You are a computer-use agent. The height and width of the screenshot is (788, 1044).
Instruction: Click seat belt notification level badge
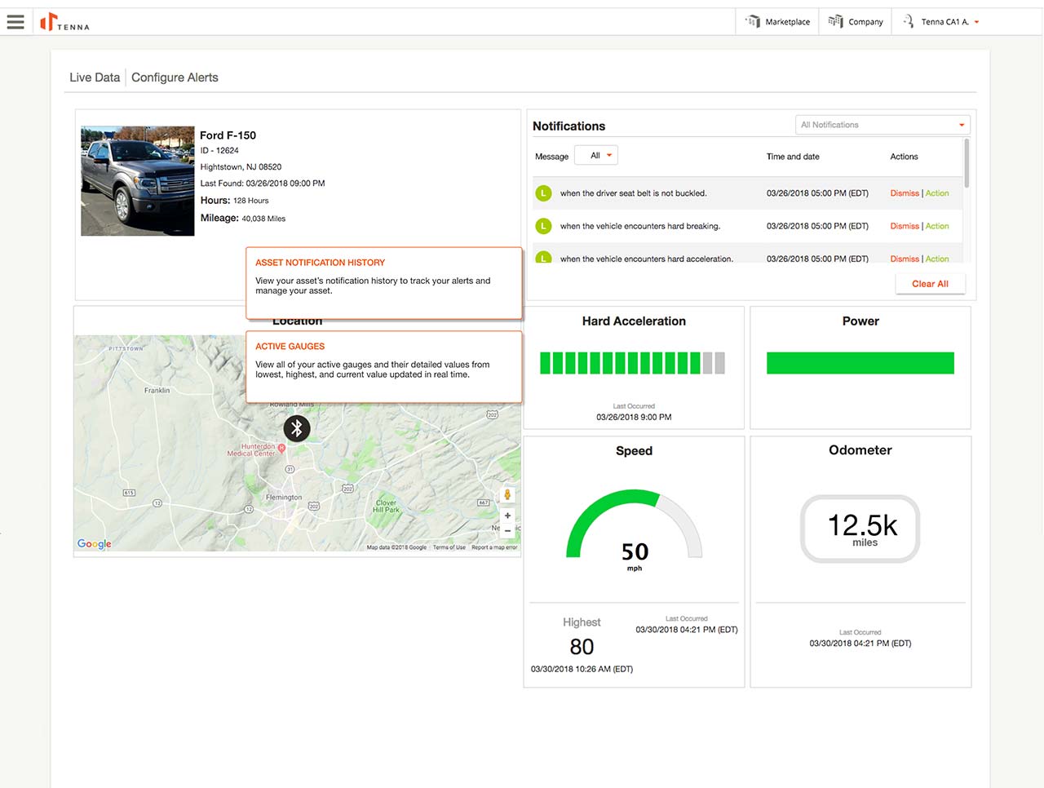543,193
